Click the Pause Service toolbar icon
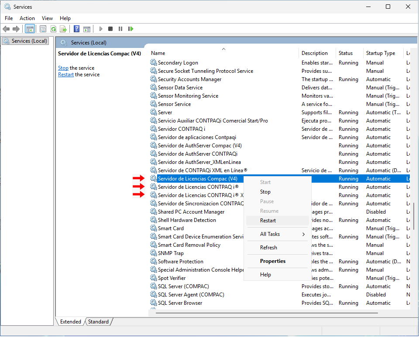Screen dimensions: 419x337 (120, 29)
